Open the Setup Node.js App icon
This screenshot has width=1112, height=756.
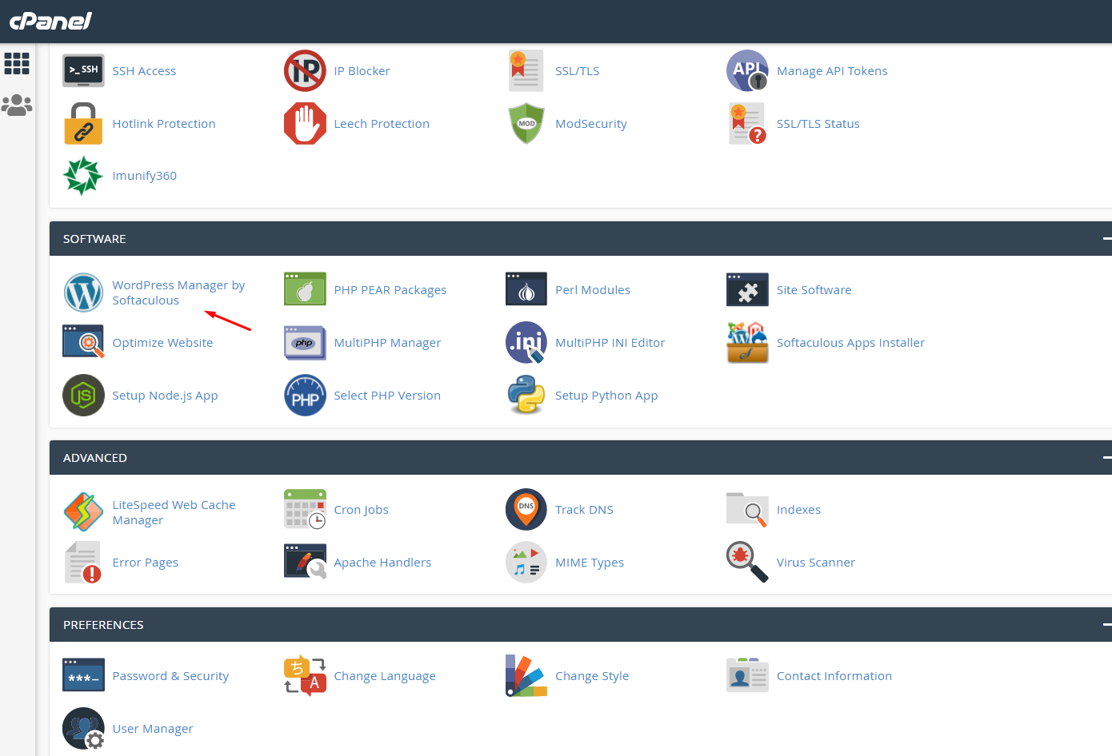(x=83, y=396)
